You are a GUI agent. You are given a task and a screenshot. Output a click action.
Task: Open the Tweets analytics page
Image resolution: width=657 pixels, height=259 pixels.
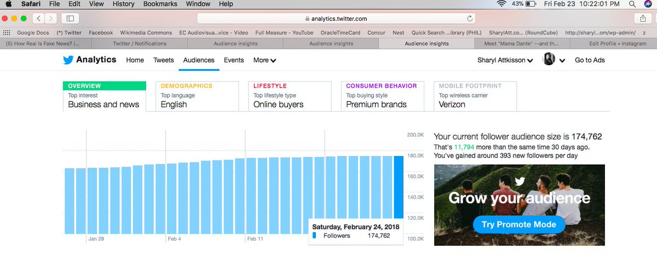click(164, 60)
